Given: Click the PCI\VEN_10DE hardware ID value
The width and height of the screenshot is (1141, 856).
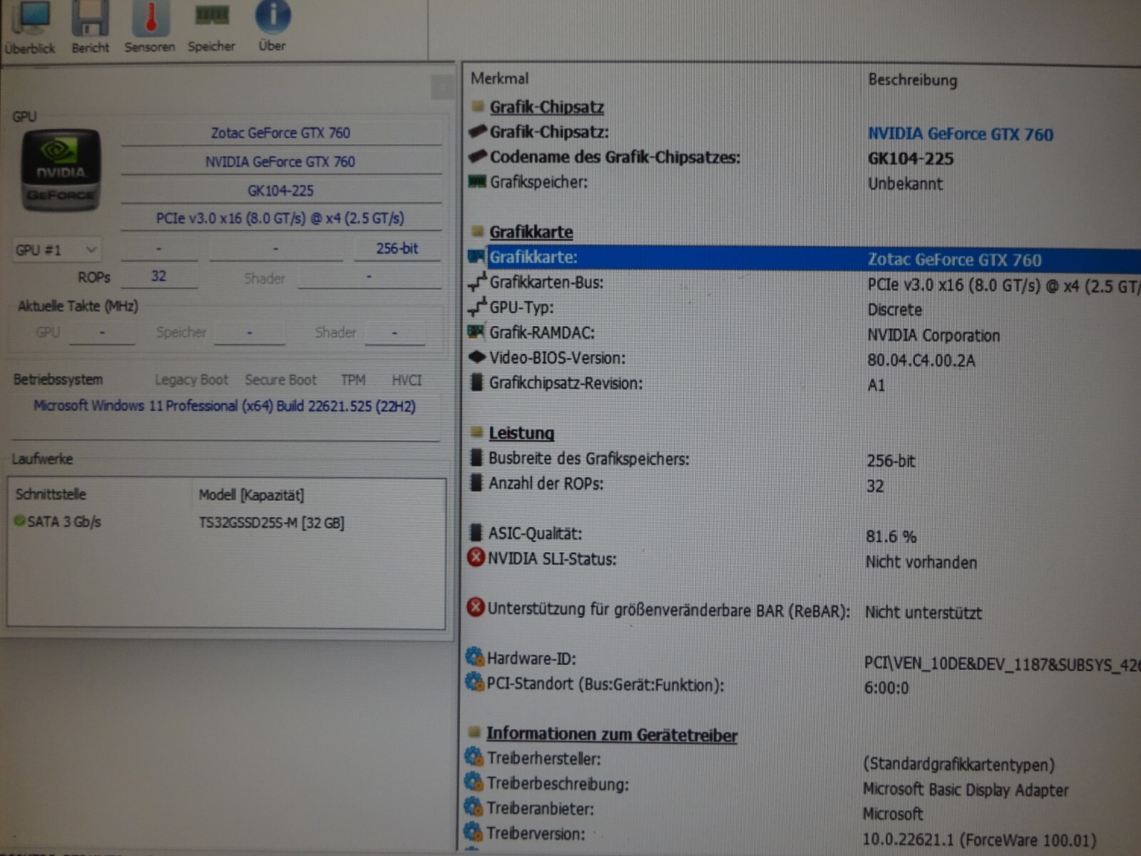Looking at the screenshot, I should tap(1003, 665).
